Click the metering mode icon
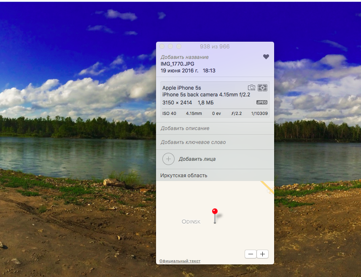This screenshot has height=277, width=361. pos(263,88)
